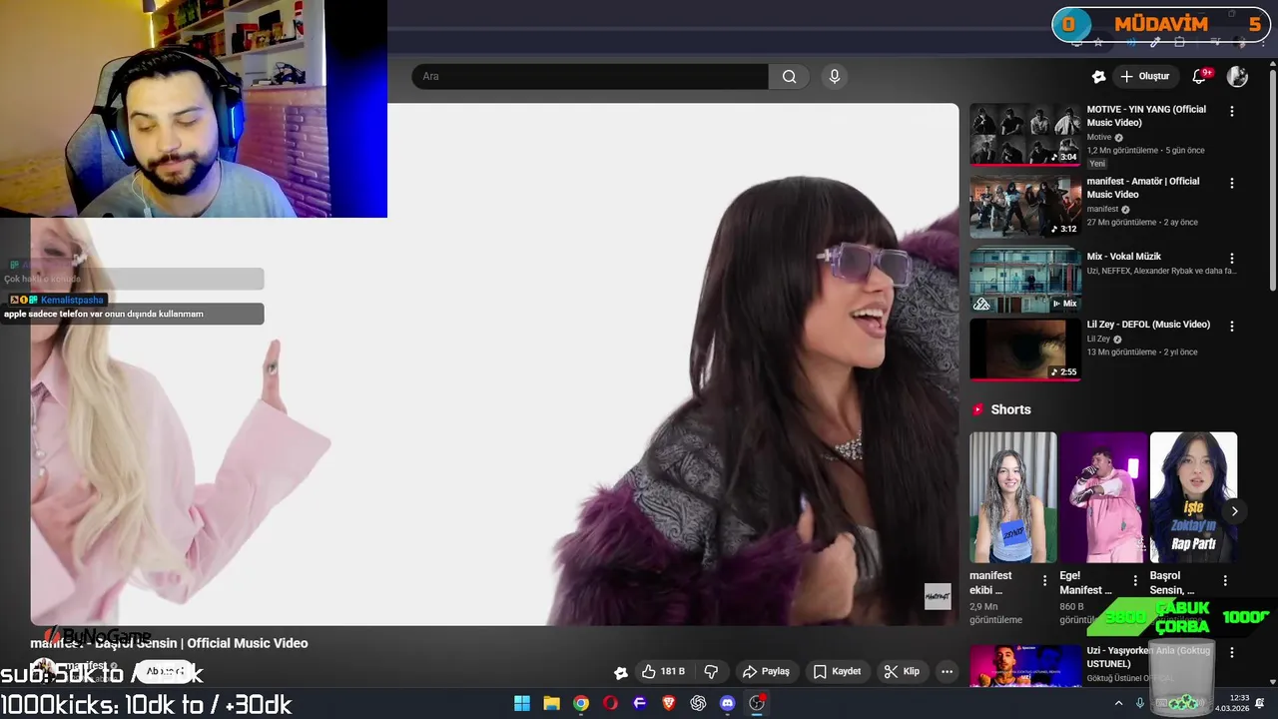Click the '27 Mn görüntüleme' view count text
This screenshot has height=719, width=1278.
click(1120, 223)
